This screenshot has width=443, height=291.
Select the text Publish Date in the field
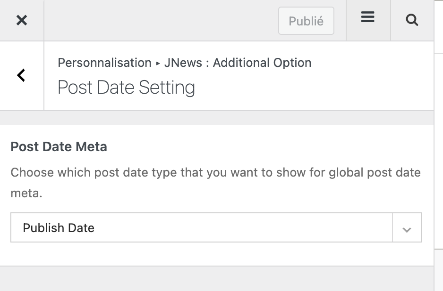pyautogui.click(x=59, y=227)
